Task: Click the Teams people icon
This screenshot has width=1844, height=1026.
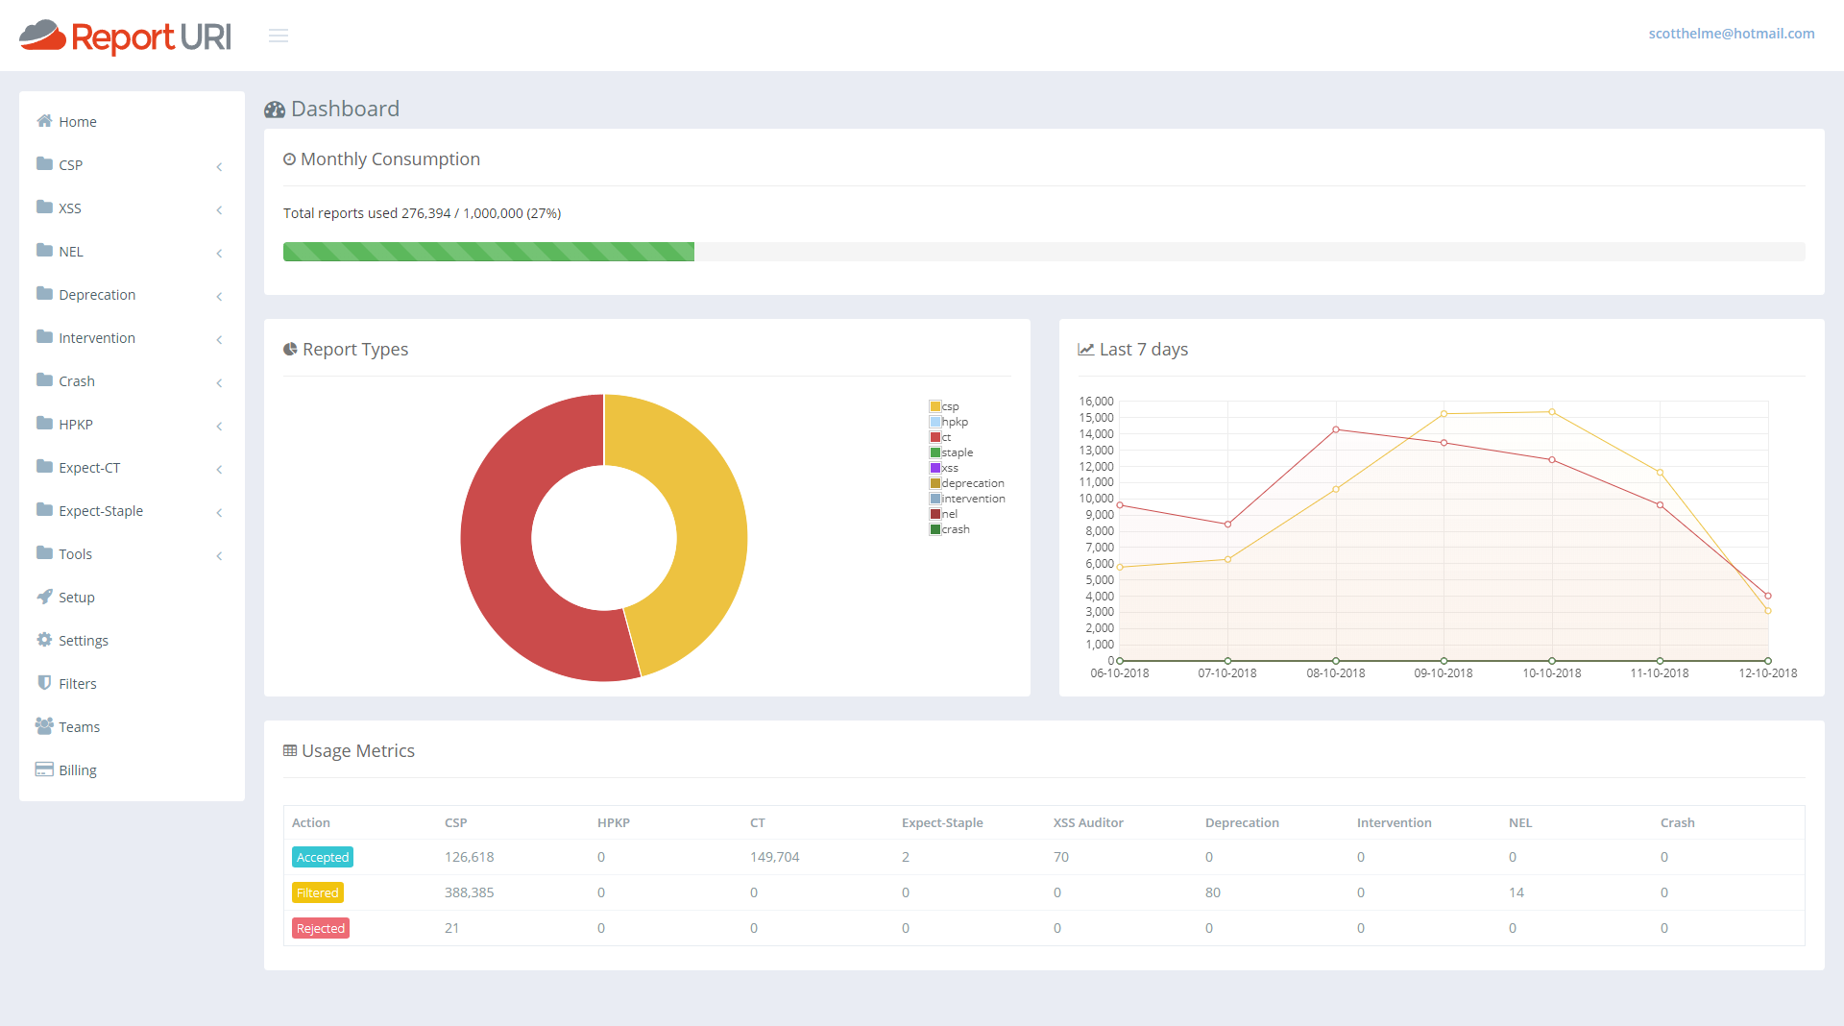Action: pos(44,726)
